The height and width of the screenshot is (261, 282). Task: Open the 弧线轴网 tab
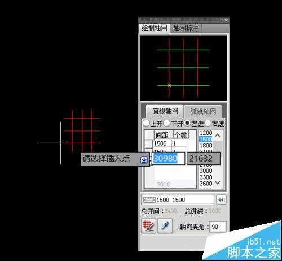click(x=203, y=112)
